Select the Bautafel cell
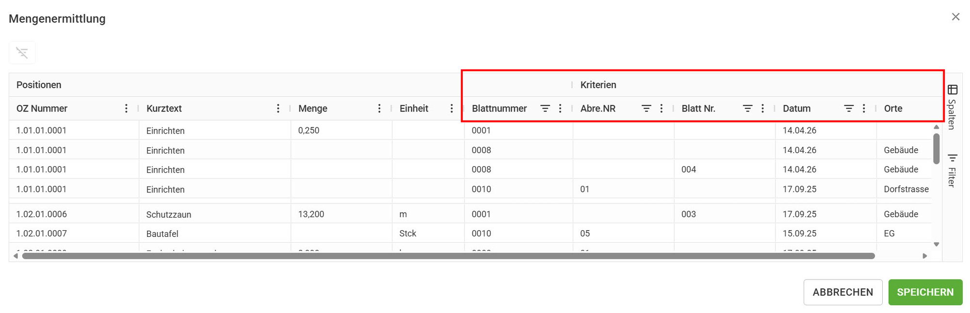970x313 pixels. [215, 234]
